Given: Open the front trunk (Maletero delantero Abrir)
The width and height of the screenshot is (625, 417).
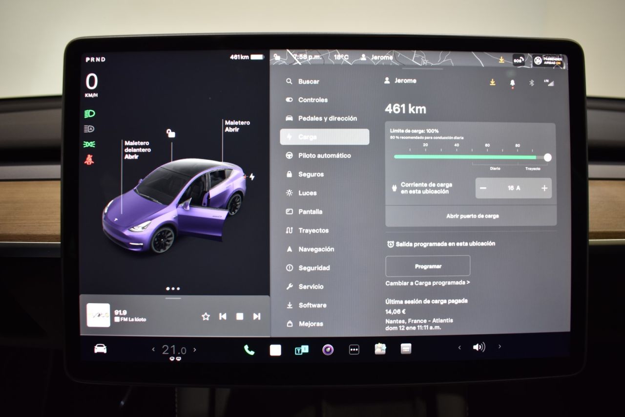Looking at the screenshot, I should (137, 150).
